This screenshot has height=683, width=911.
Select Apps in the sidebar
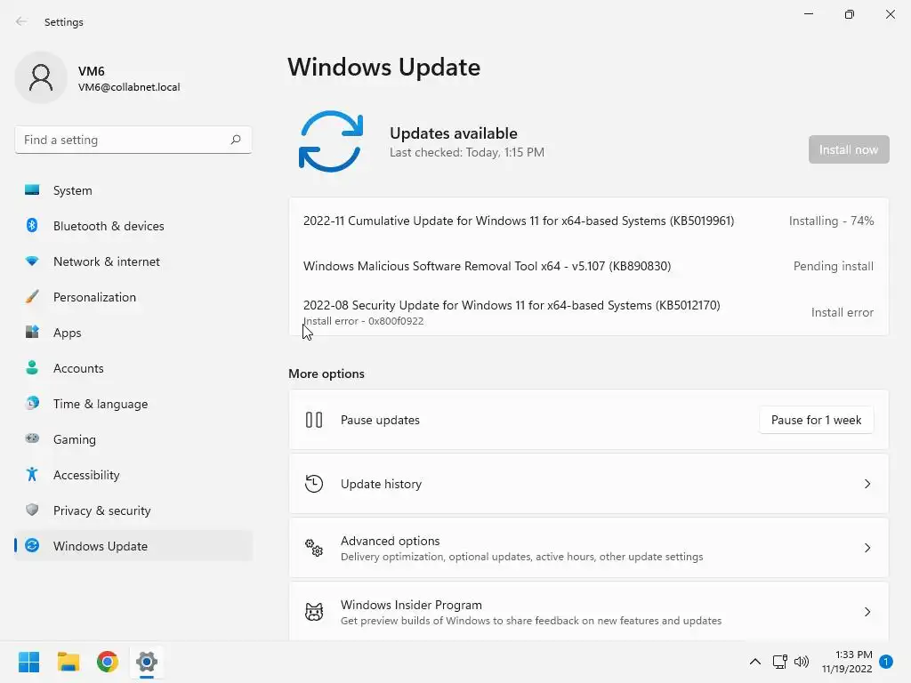133,333
